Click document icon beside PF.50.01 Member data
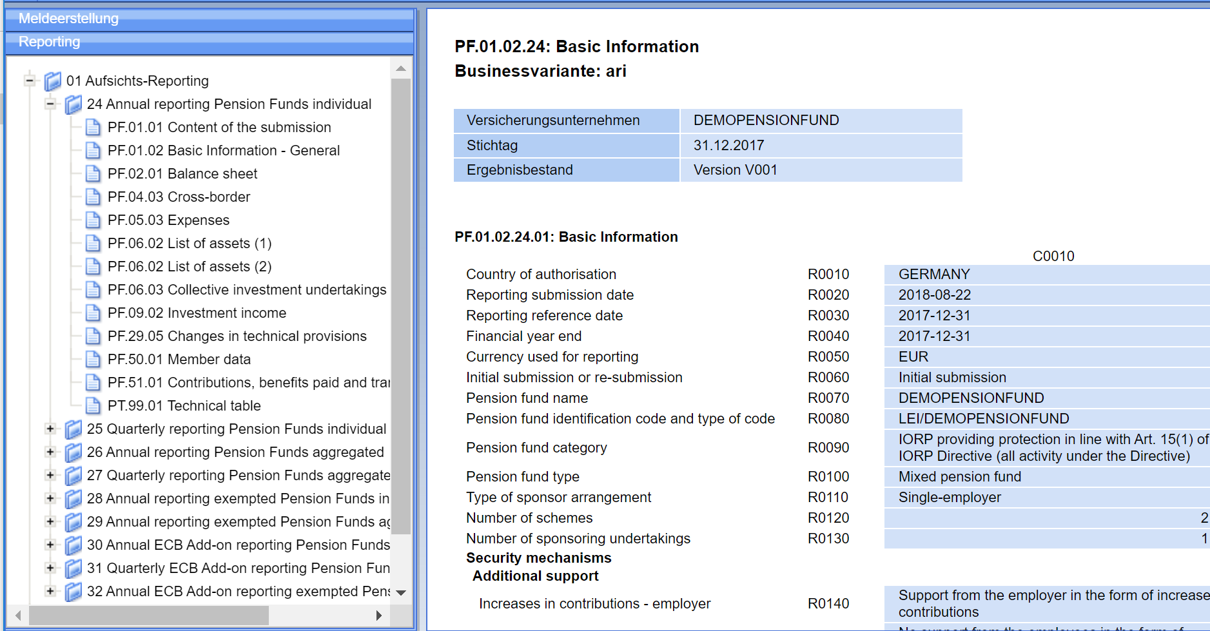 tap(93, 360)
